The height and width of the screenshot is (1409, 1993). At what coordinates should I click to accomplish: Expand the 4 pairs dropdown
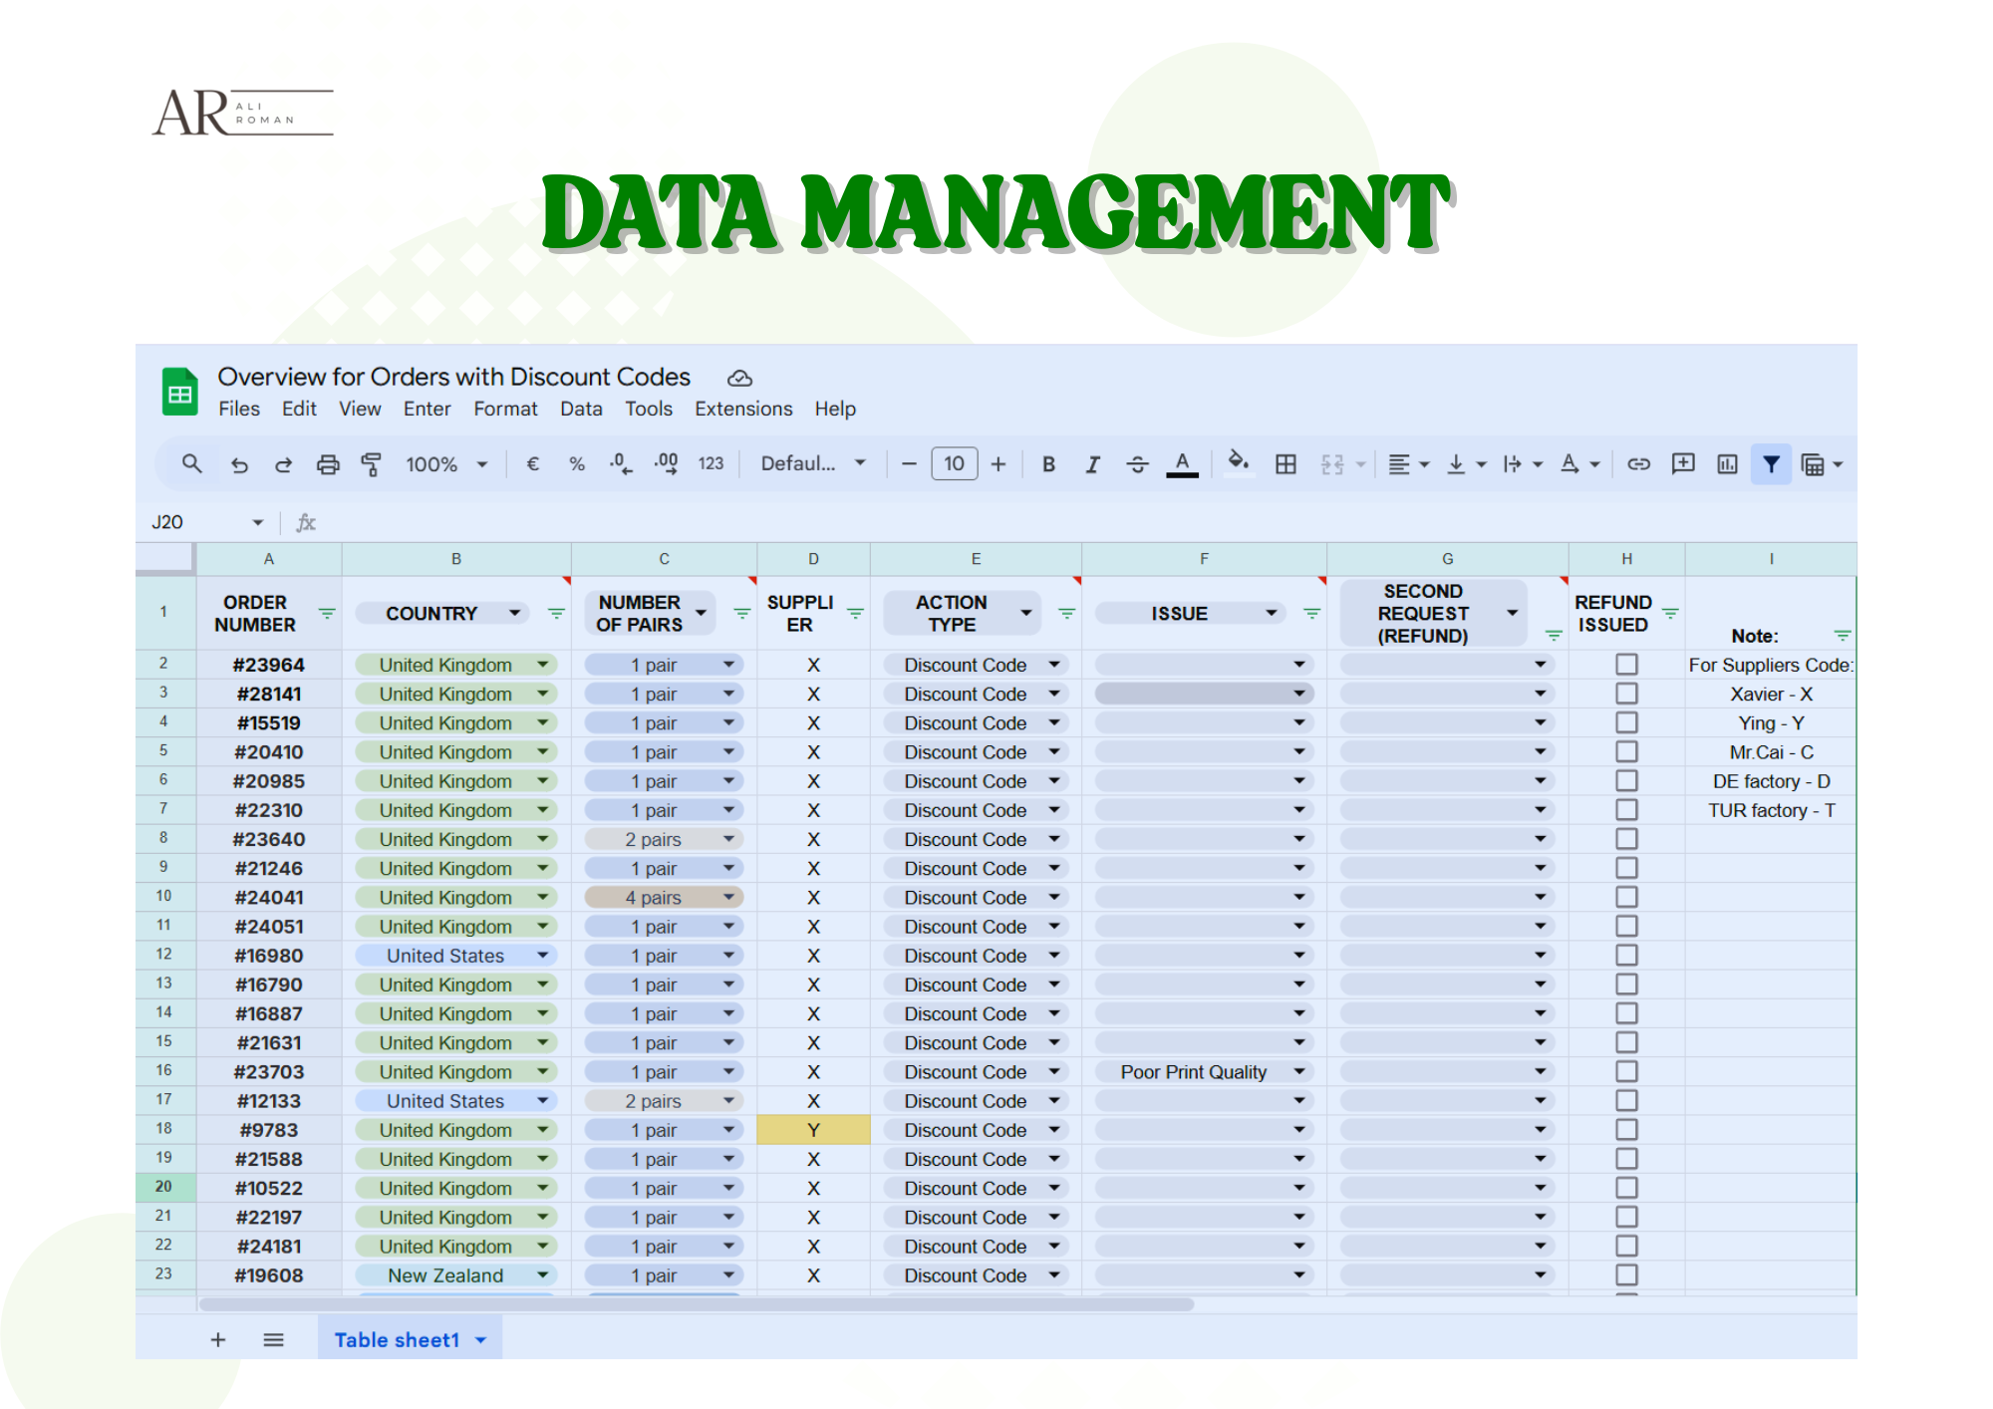click(x=728, y=898)
